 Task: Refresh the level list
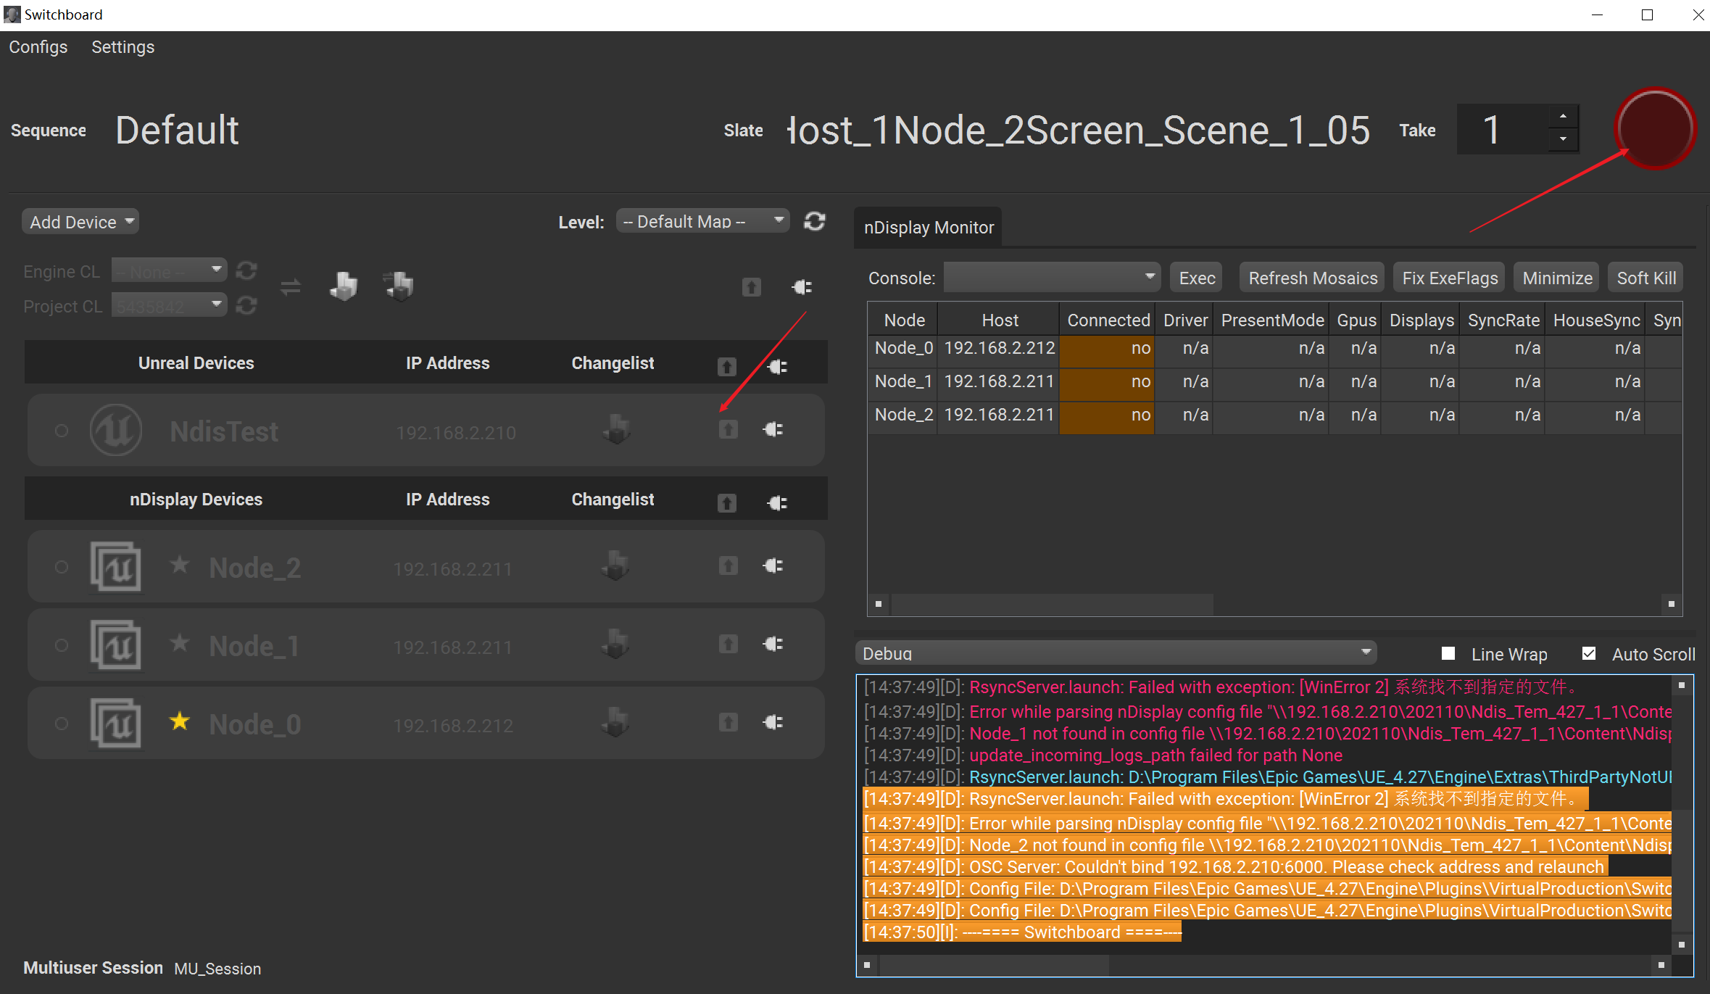click(x=815, y=222)
